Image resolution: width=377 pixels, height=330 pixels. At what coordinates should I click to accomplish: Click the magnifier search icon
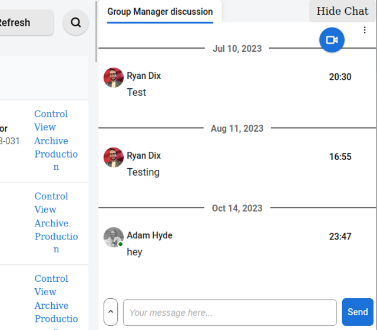click(75, 22)
